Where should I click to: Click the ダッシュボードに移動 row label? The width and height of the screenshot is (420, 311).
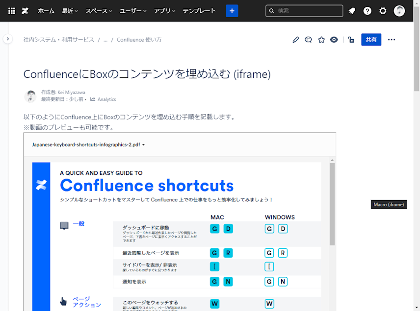pyautogui.click(x=146, y=228)
